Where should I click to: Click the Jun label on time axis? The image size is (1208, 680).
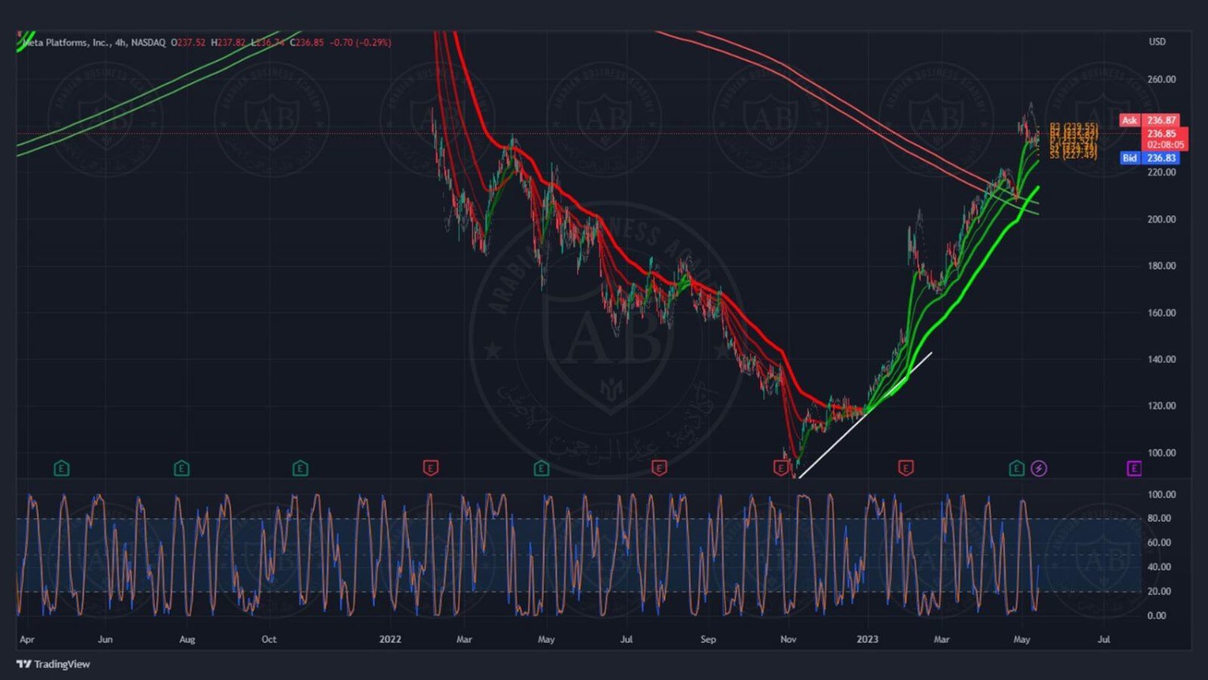pos(105,640)
